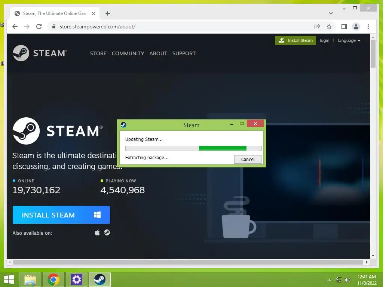Expand the language dropdown
The width and height of the screenshot is (383, 287).
pyautogui.click(x=349, y=40)
